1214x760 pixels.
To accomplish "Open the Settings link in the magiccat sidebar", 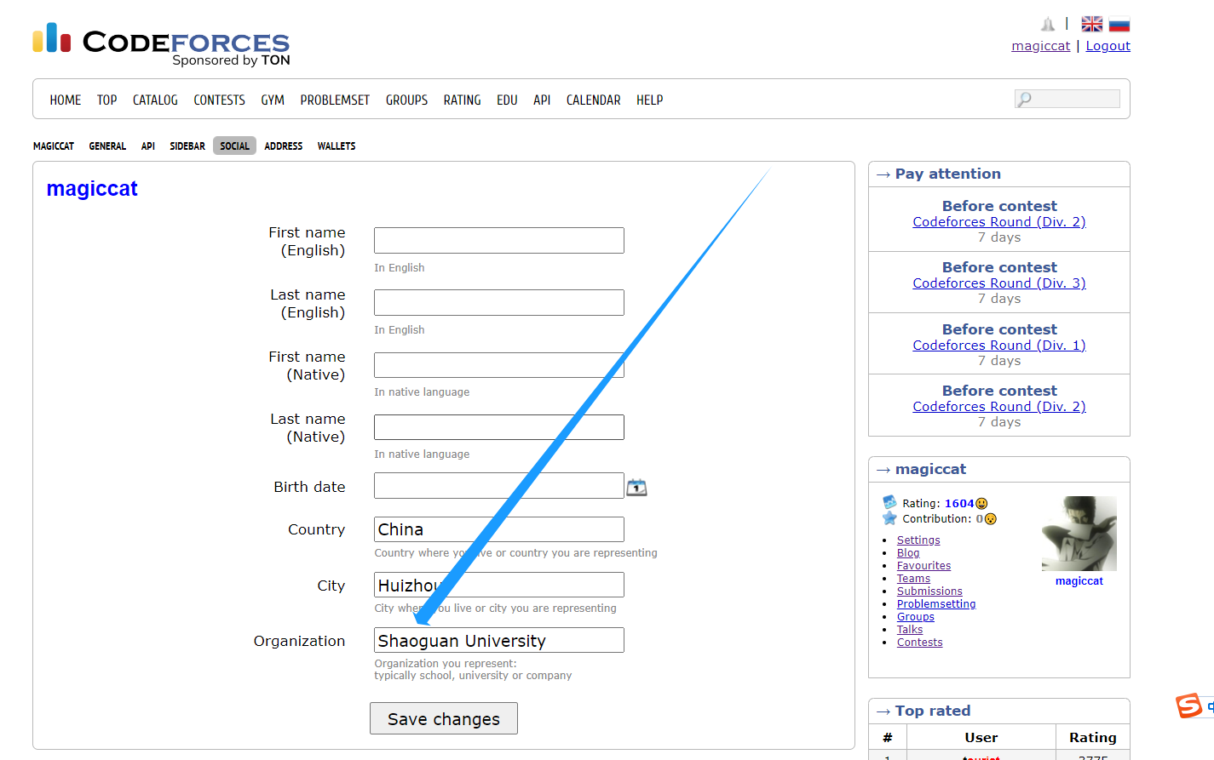I will (918, 540).
